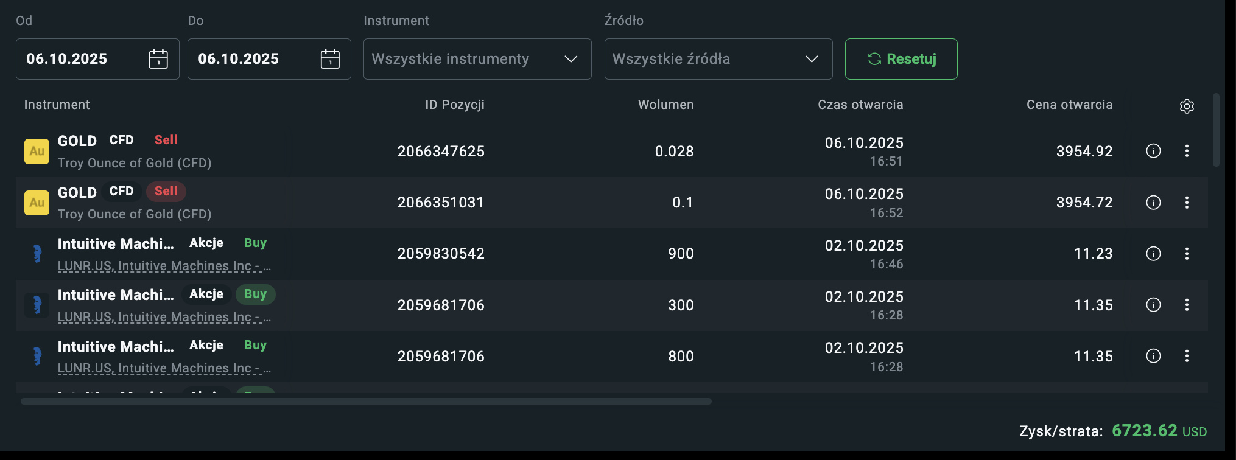Sort by the Cena otwarcia column header
This screenshot has height=460, width=1236.
click(x=1069, y=105)
